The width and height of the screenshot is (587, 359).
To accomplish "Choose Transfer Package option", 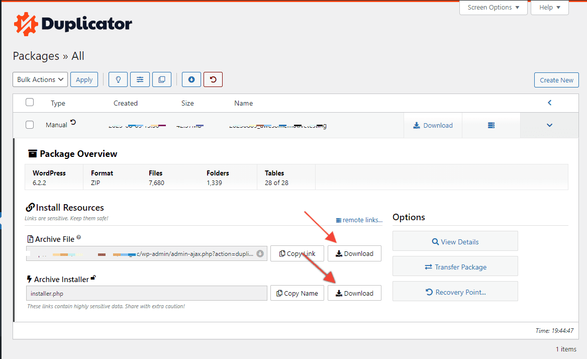I will (x=455, y=267).
